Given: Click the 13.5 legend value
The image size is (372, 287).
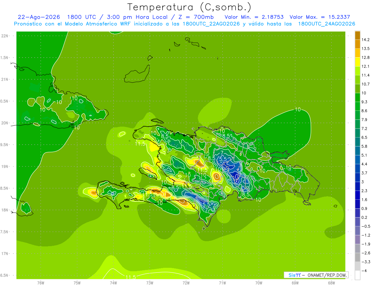Looking at the screenshot, I should click(x=365, y=49).
